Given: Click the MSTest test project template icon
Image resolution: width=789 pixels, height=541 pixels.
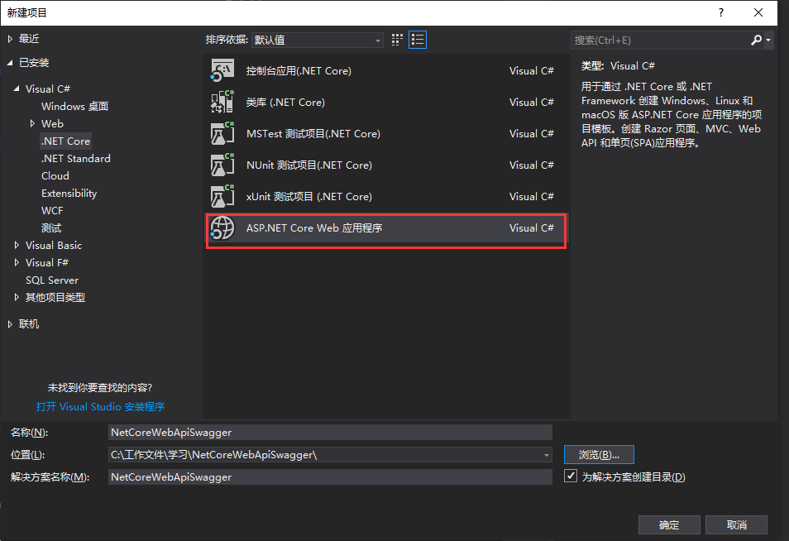Looking at the screenshot, I should (x=222, y=133).
